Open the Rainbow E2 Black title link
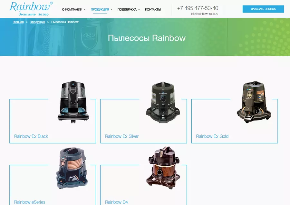 point(31,136)
